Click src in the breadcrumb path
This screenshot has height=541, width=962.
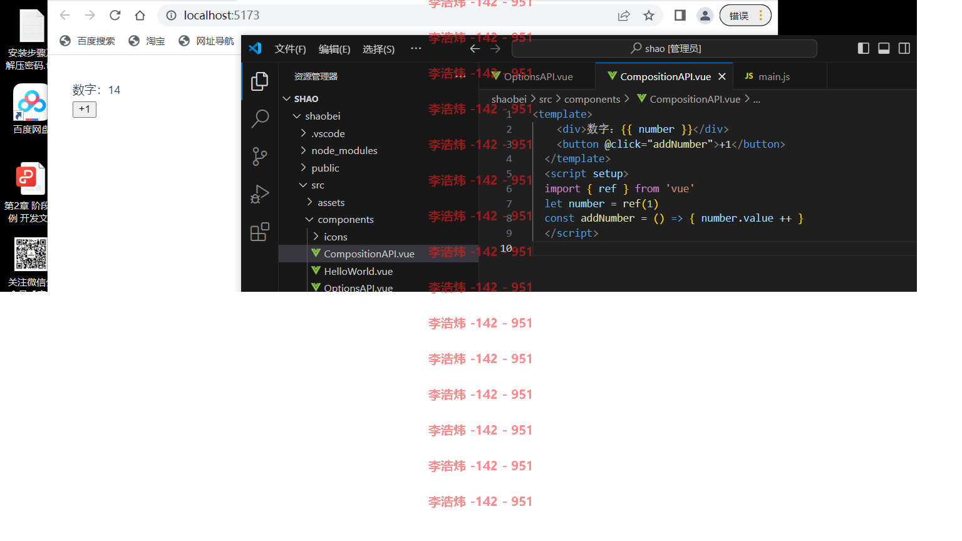[546, 99]
